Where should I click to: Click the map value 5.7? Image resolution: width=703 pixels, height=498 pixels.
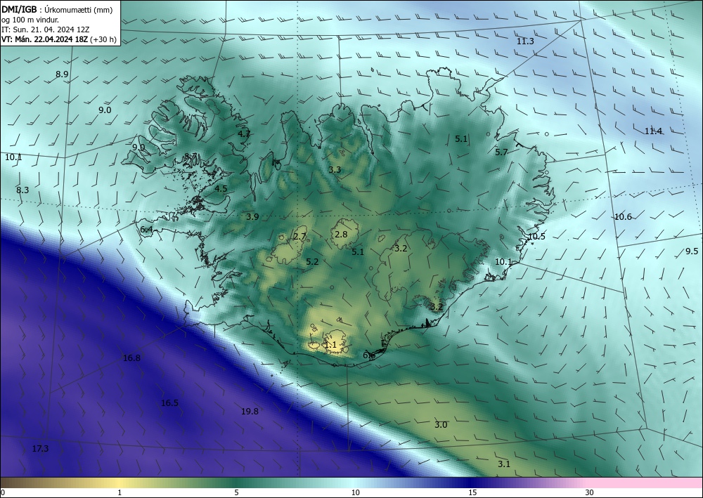click(x=501, y=152)
